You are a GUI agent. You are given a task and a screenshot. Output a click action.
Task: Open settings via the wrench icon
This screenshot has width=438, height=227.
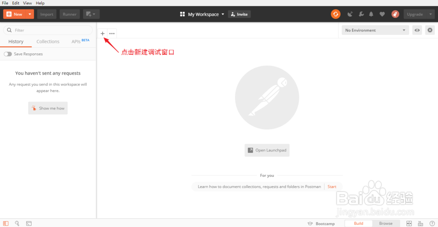click(x=361, y=14)
